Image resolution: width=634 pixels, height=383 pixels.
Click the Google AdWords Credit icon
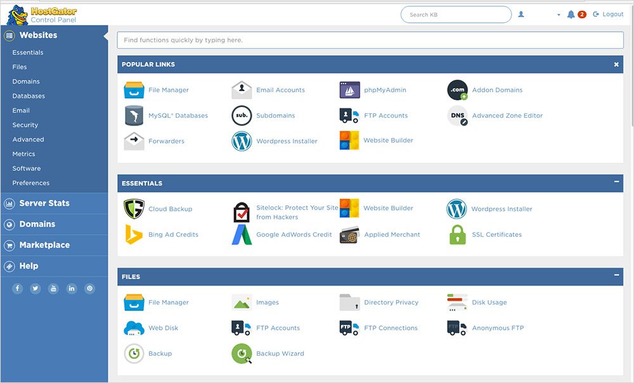point(242,235)
